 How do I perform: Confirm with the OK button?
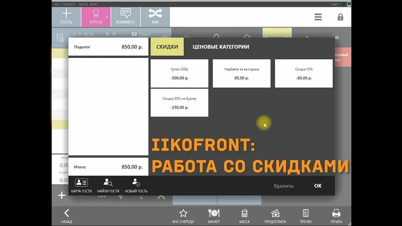coord(318,186)
